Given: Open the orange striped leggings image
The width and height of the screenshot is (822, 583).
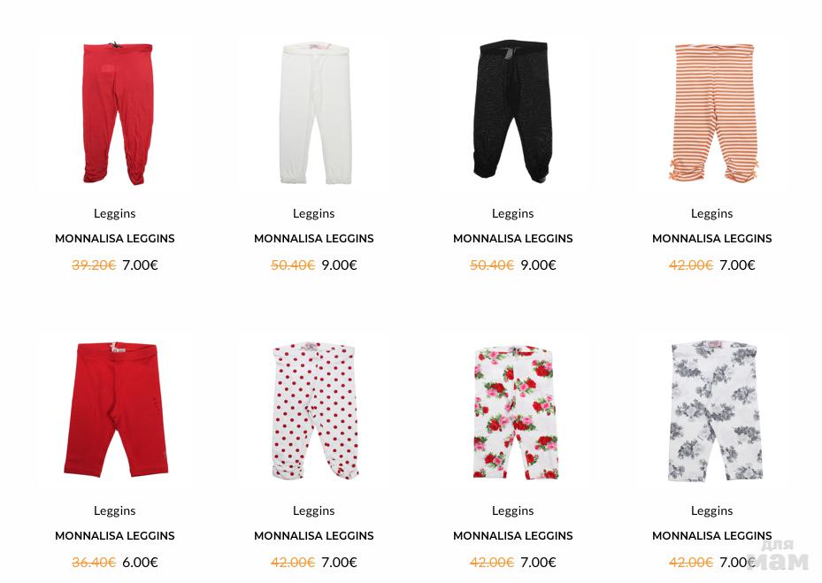Looking at the screenshot, I should click(x=713, y=112).
